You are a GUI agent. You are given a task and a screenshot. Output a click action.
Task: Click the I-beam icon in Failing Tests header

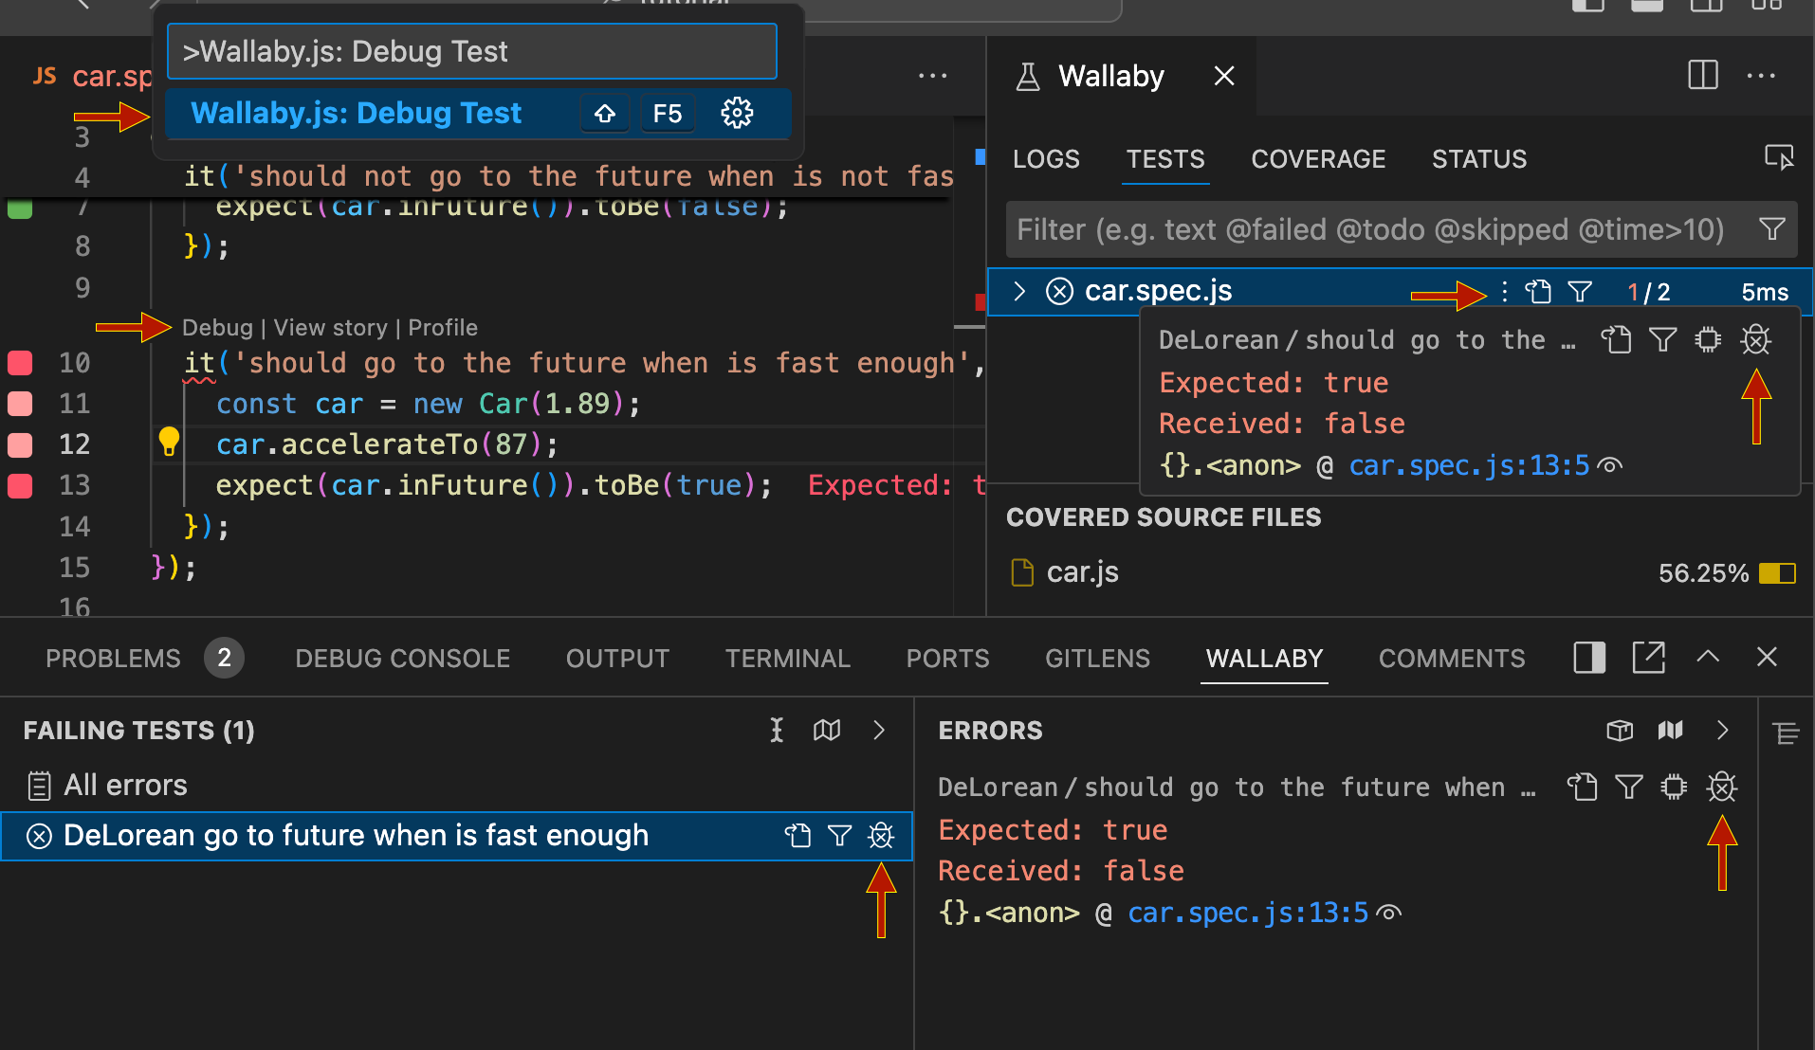[777, 730]
